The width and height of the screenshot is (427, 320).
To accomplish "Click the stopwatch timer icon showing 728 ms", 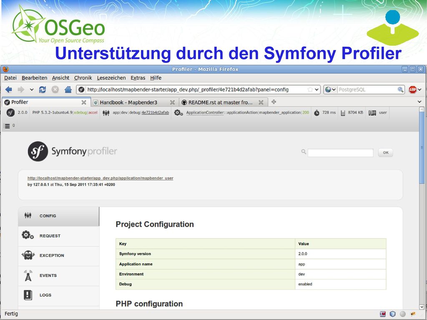I will coord(316,112).
